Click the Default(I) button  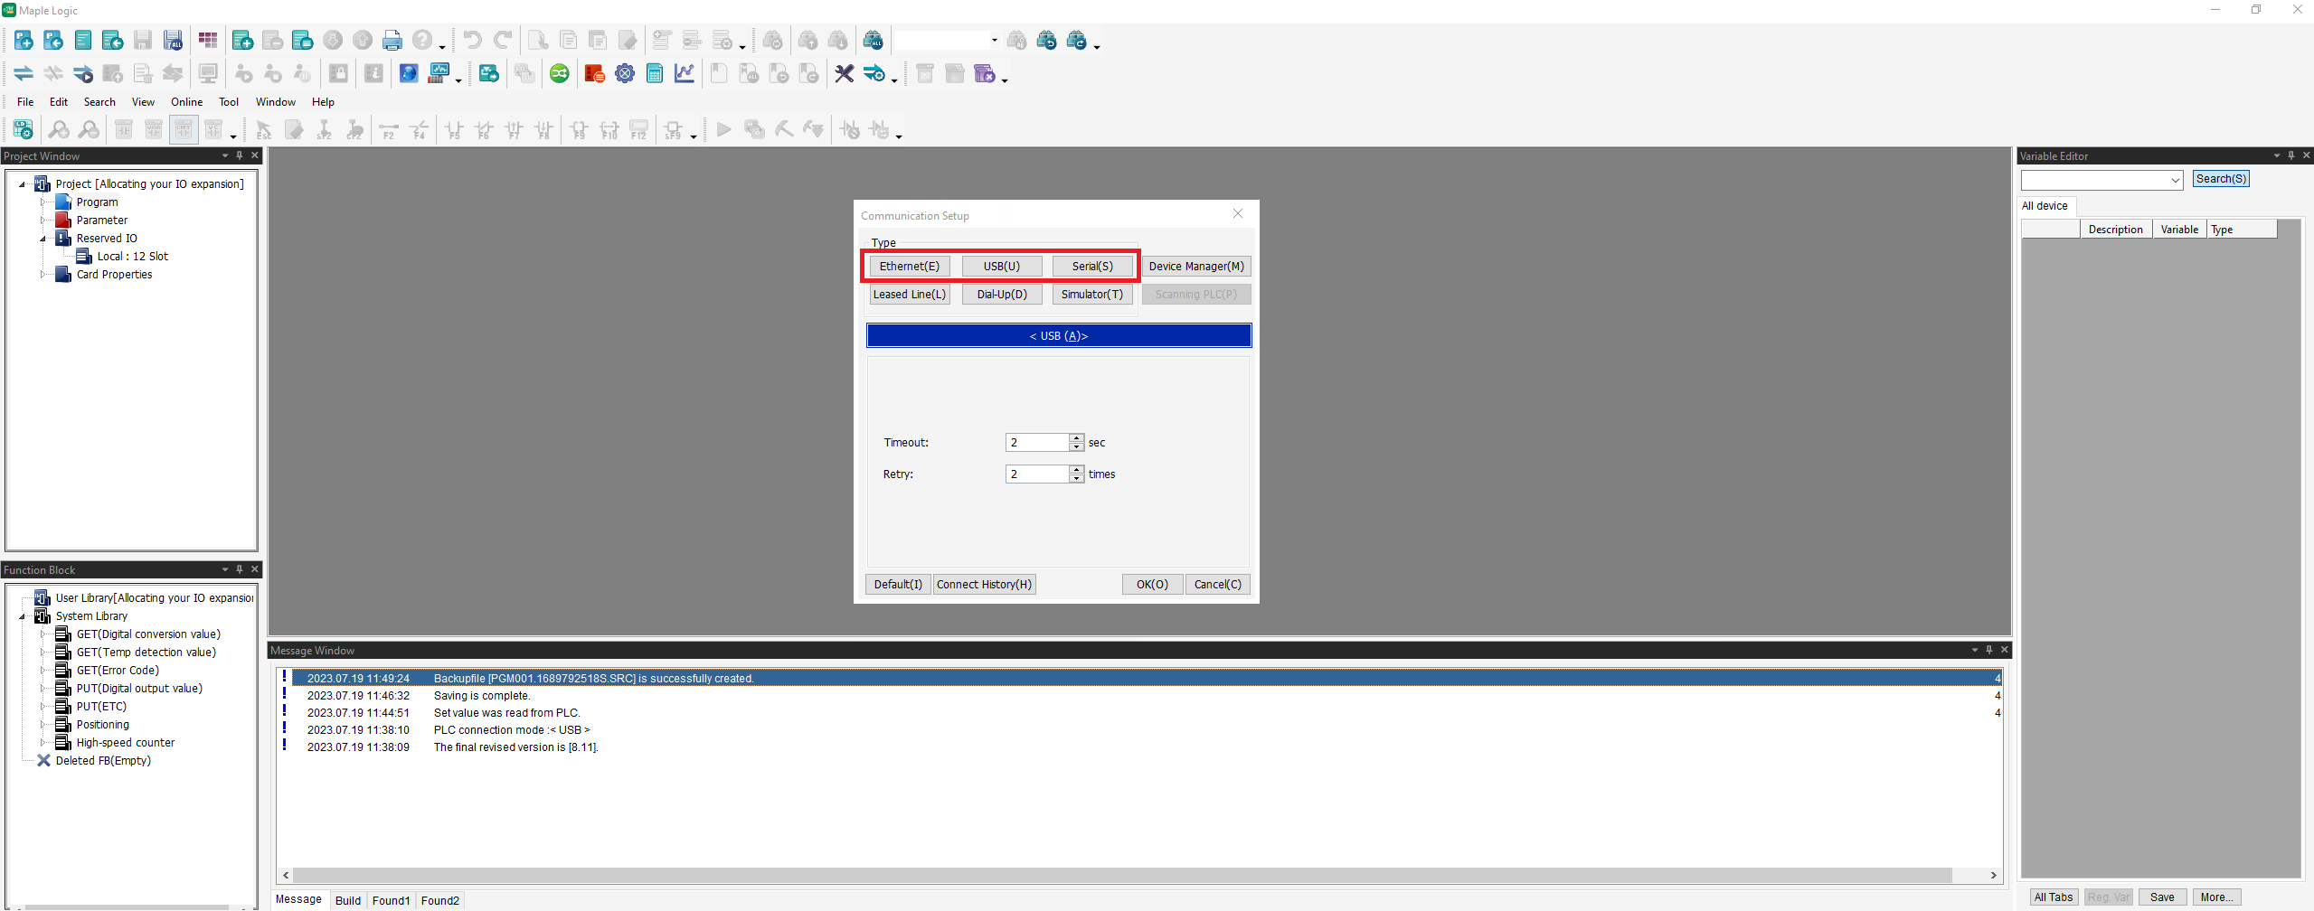(x=898, y=585)
